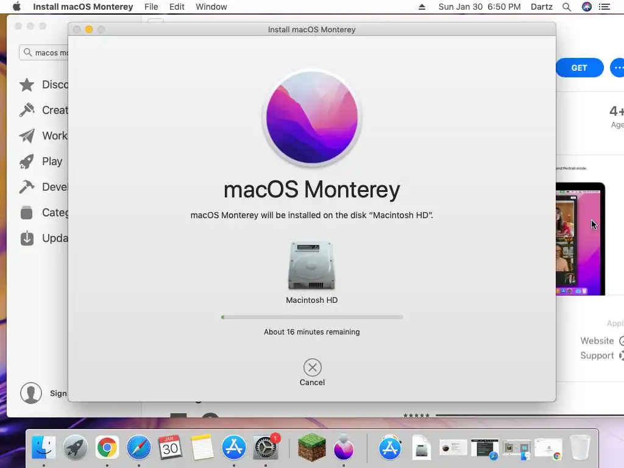Open Finder from the Dock
This screenshot has height=468, width=624.
[x=43, y=447]
